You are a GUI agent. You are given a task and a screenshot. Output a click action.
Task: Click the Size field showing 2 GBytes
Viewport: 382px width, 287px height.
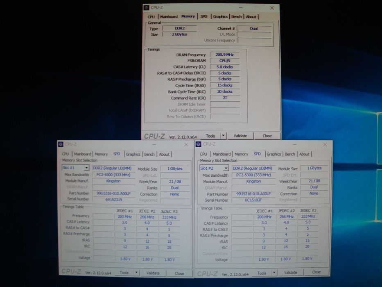click(180, 34)
